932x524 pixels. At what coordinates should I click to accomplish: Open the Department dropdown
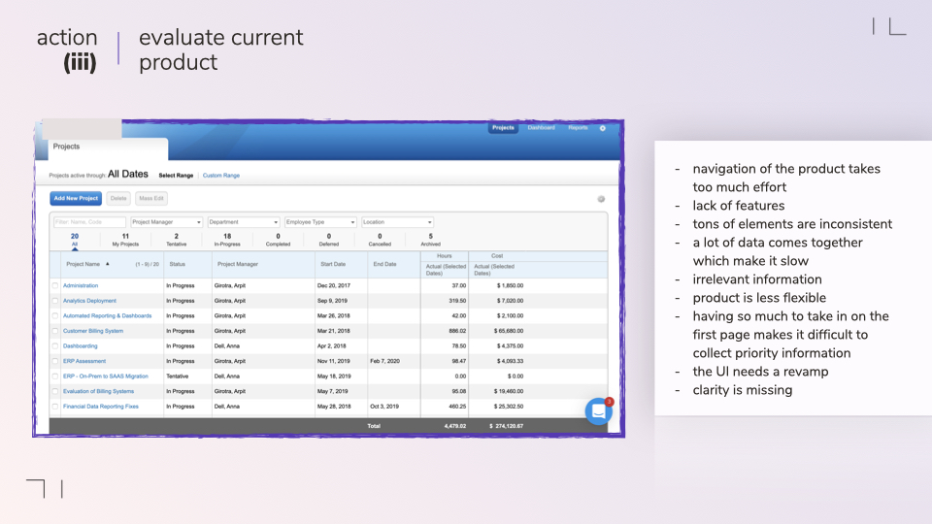[x=243, y=222]
